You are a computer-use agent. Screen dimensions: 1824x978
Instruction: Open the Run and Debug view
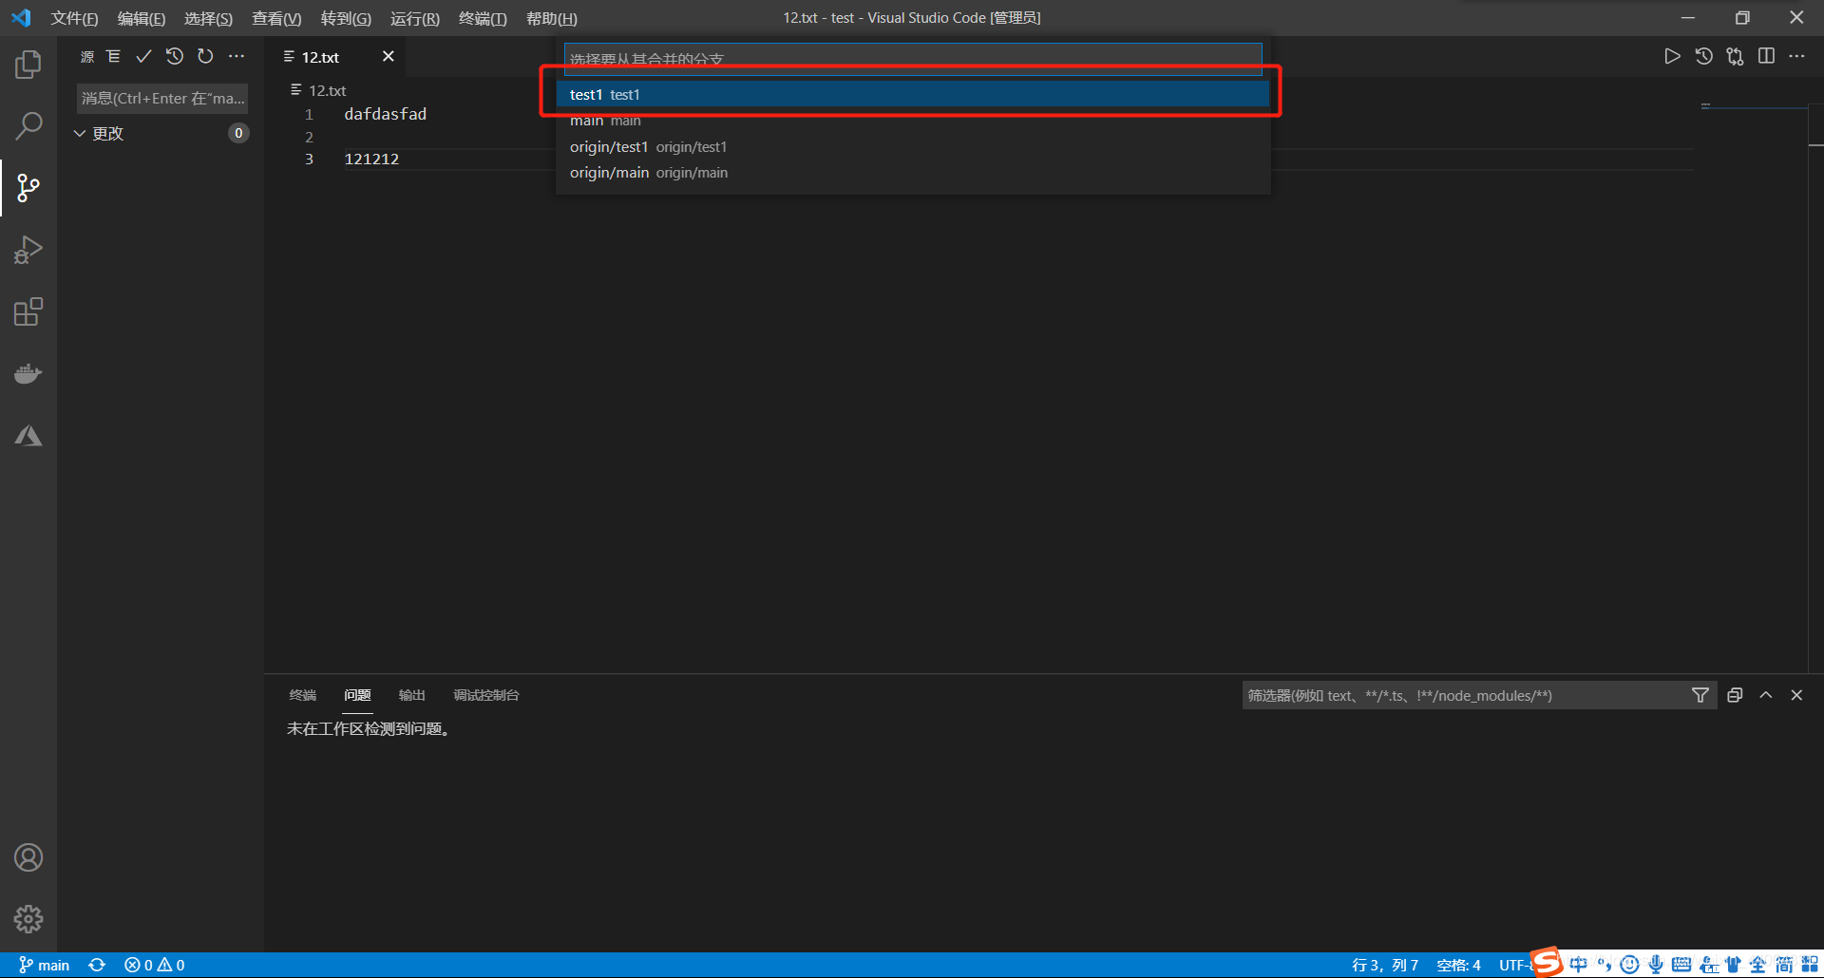click(28, 250)
